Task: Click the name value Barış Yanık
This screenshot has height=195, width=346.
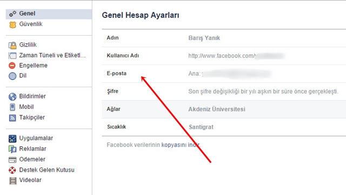Action: [x=204, y=38]
